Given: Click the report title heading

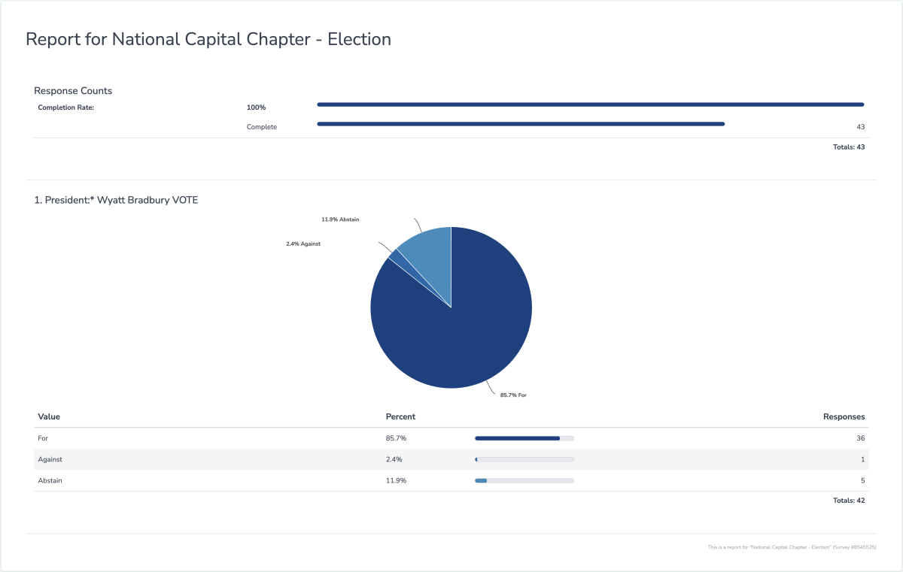Looking at the screenshot, I should [x=208, y=40].
